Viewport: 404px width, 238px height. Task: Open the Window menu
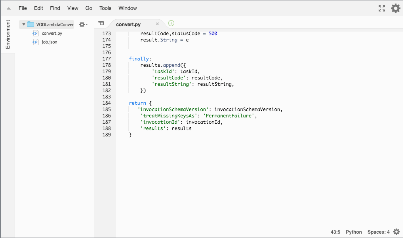[x=127, y=8]
